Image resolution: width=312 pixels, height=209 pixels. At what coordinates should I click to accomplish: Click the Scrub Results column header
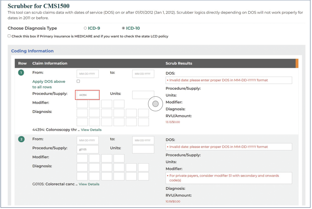179,63
